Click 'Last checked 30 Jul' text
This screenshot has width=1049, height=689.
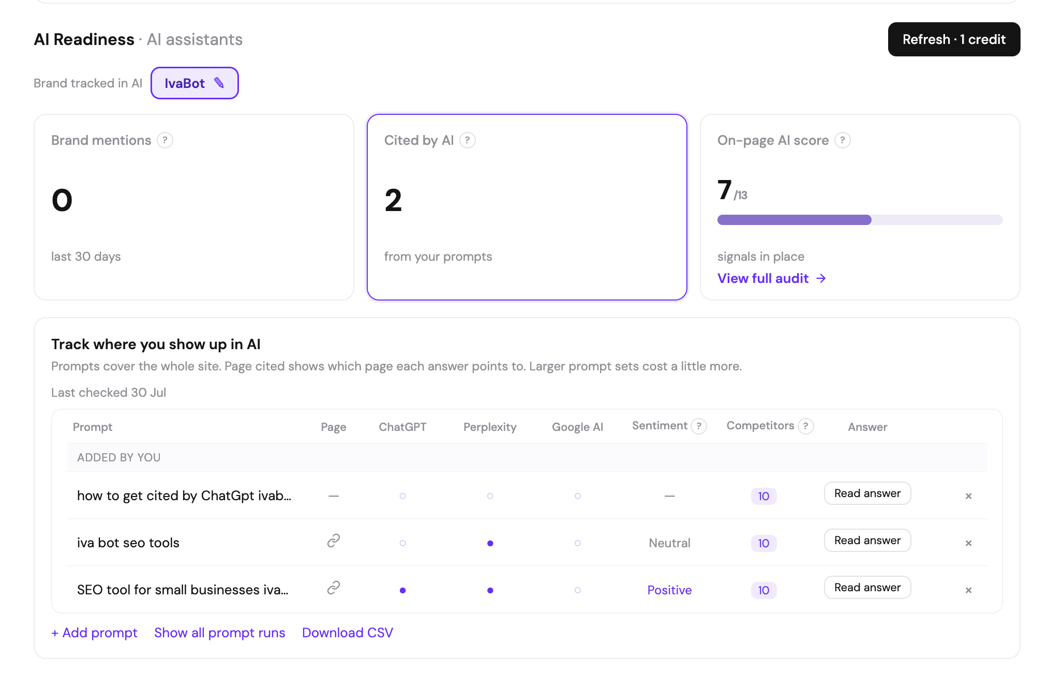(109, 393)
